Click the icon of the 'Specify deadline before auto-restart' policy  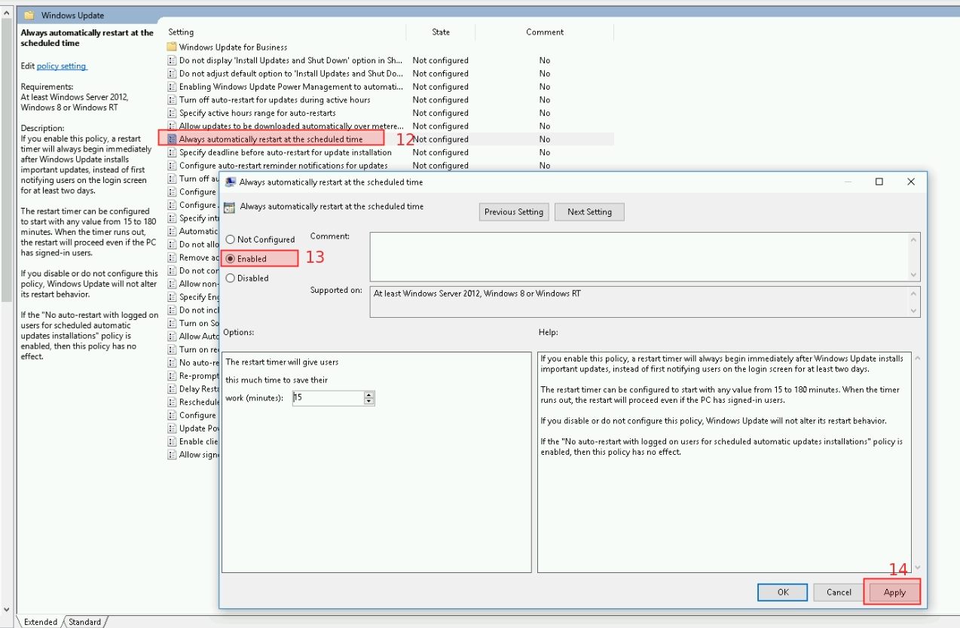pyautogui.click(x=172, y=152)
